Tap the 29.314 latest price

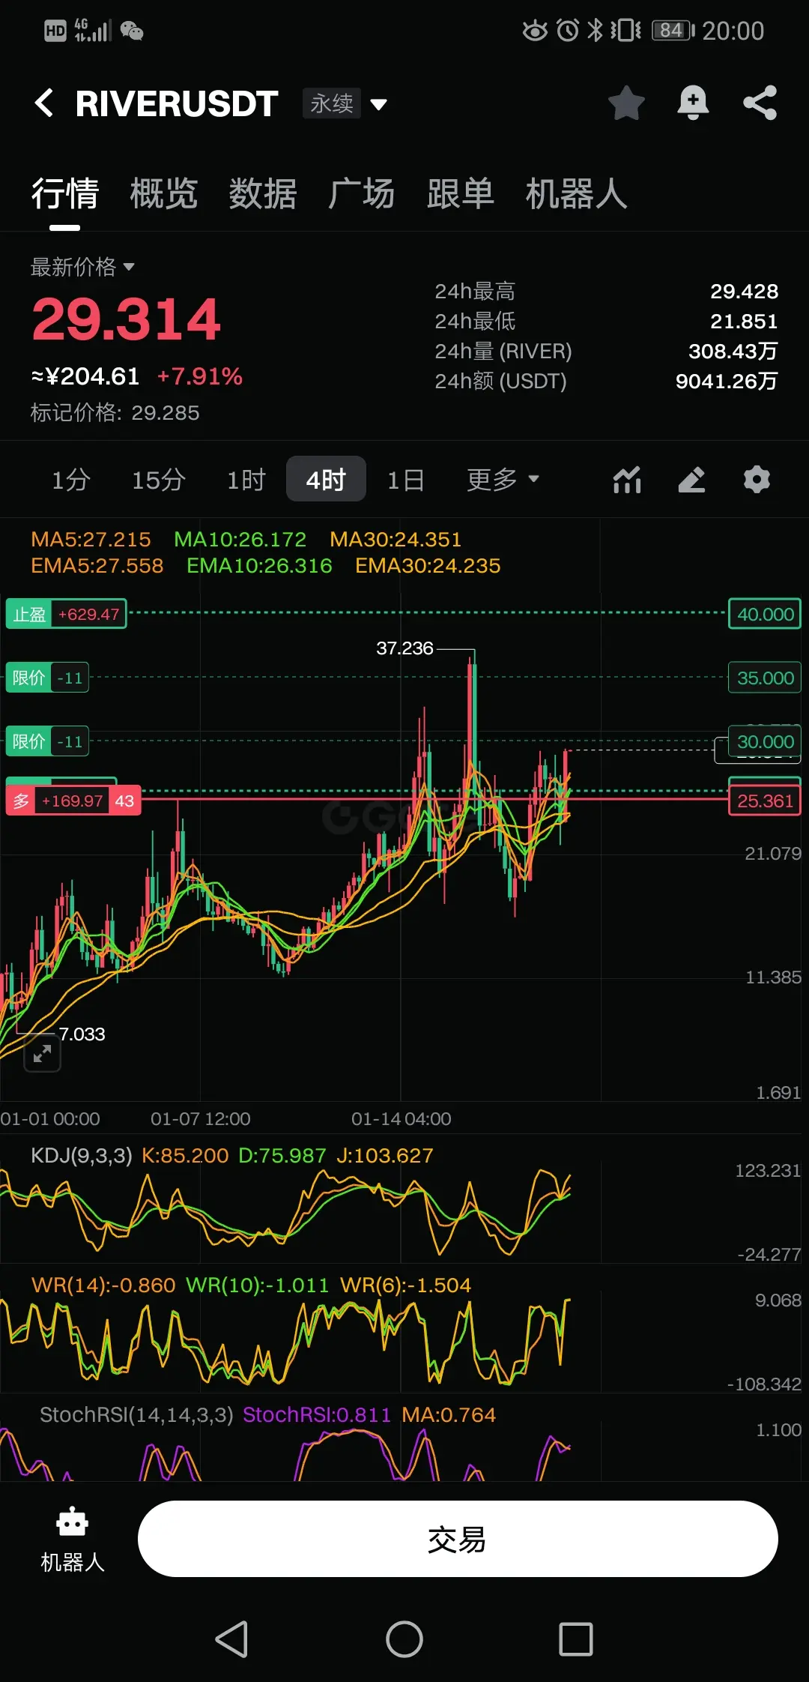tap(126, 319)
